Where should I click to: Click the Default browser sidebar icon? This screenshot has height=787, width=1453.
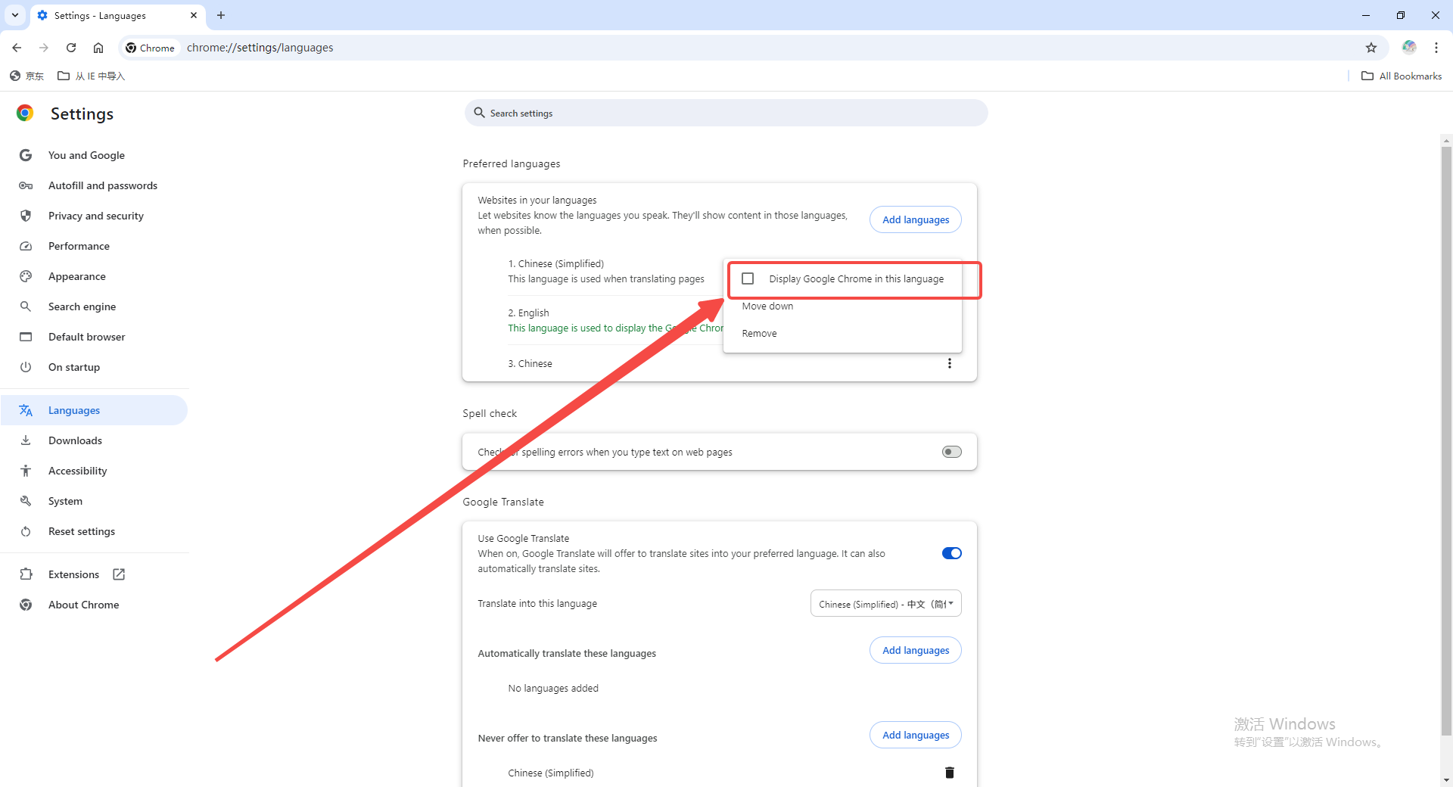(26, 337)
